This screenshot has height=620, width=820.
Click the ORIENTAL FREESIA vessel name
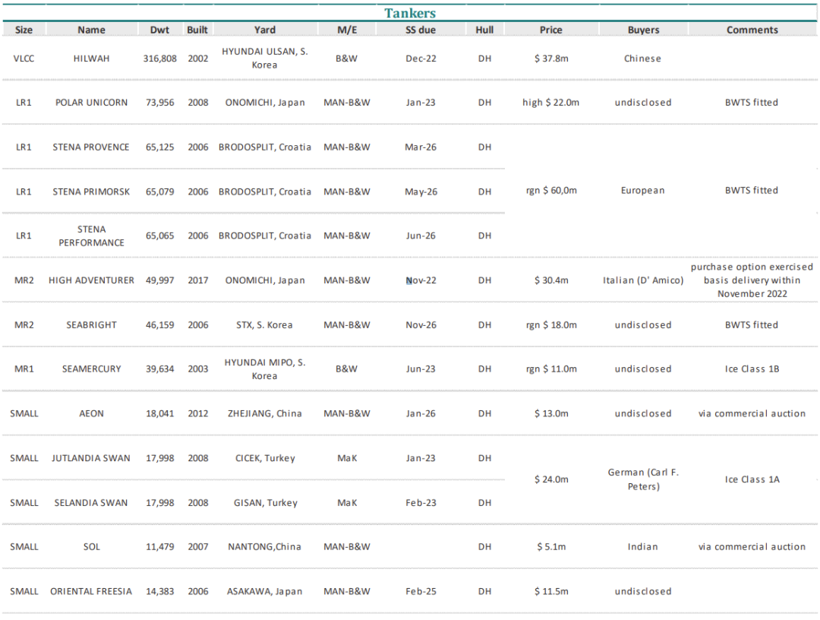point(91,591)
